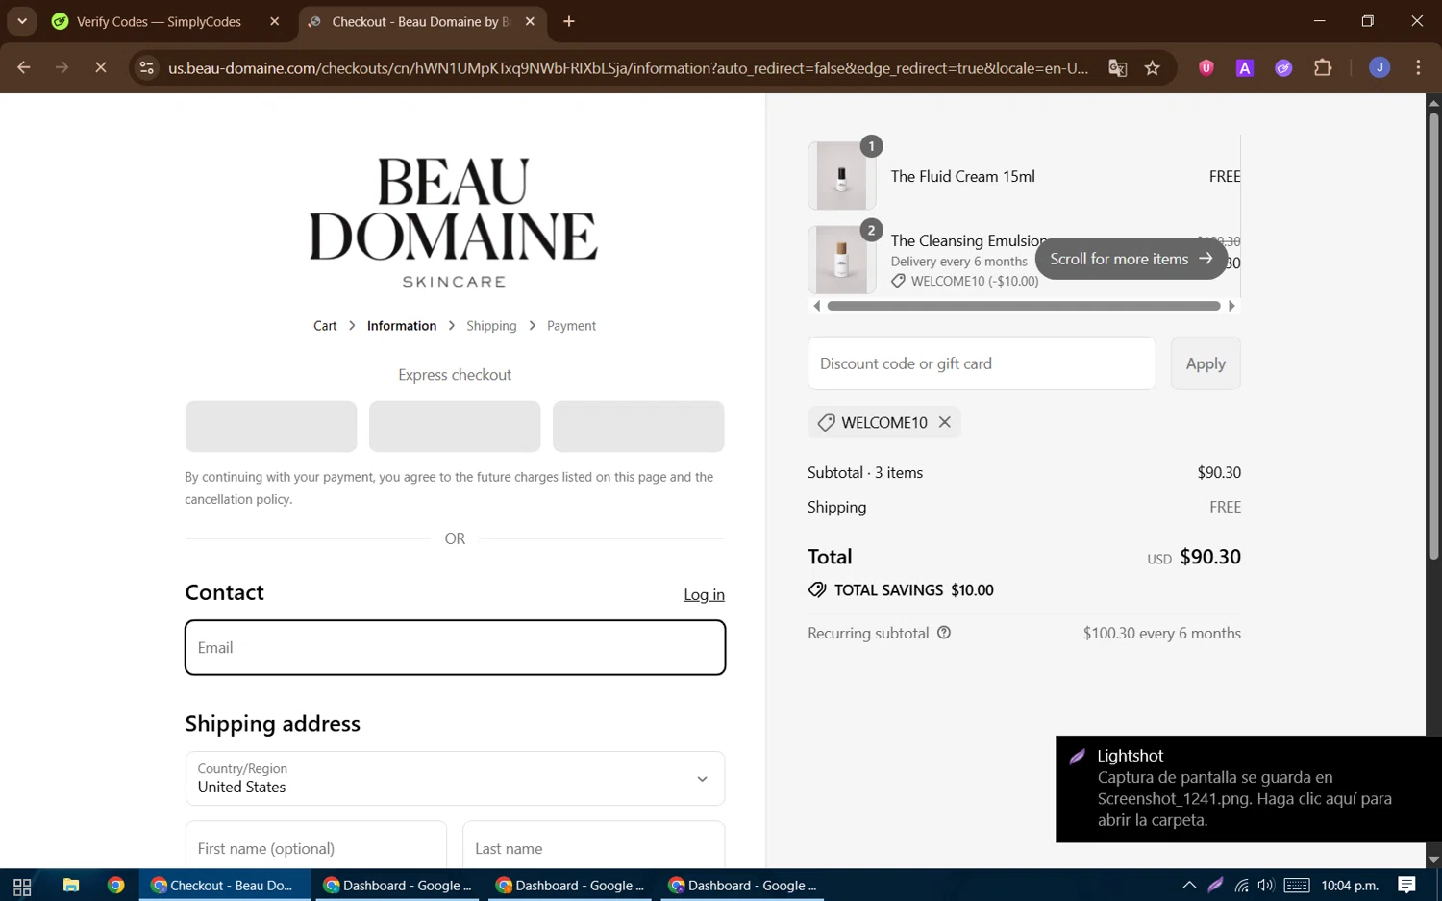Image resolution: width=1442 pixels, height=901 pixels.
Task: Open the Chrome three-dot menu
Action: point(1418,67)
